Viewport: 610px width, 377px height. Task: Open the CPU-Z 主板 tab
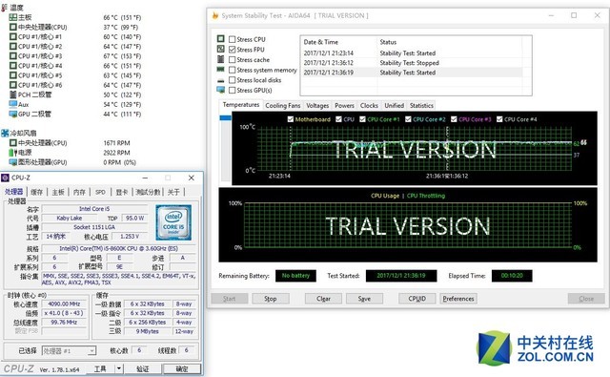click(58, 192)
